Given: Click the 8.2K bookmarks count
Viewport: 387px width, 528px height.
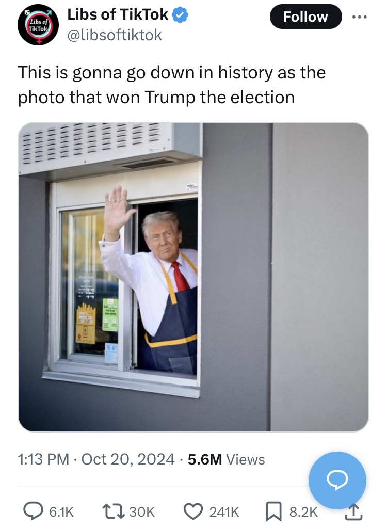Looking at the screenshot, I should click(x=303, y=512).
